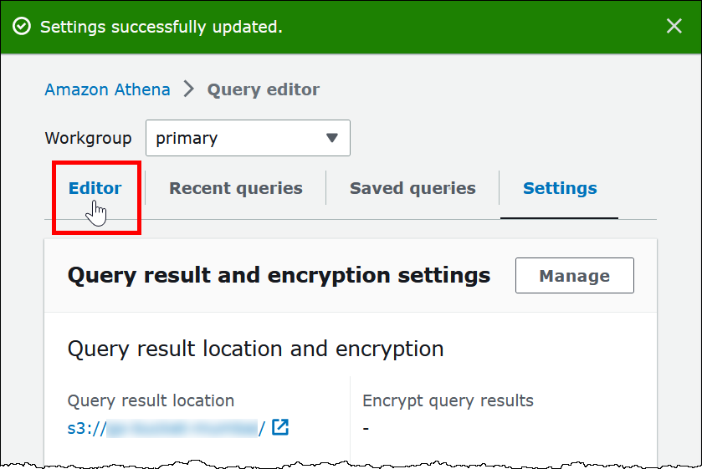Click the Query result and encryption settings heading
This screenshot has width=702, height=469.
click(x=279, y=275)
